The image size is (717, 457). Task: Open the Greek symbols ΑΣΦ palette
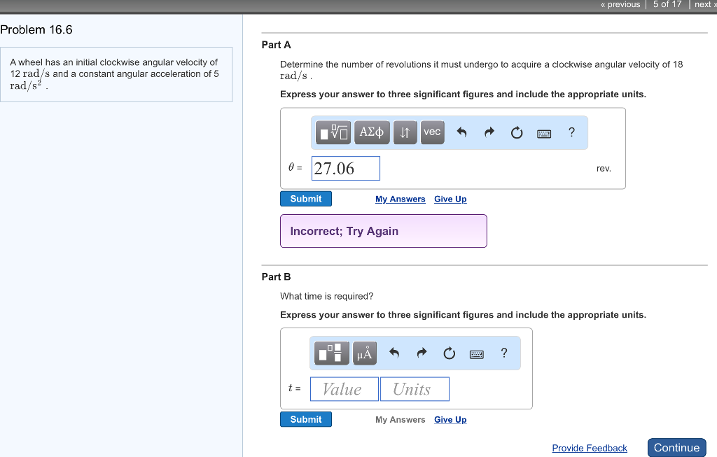(372, 132)
